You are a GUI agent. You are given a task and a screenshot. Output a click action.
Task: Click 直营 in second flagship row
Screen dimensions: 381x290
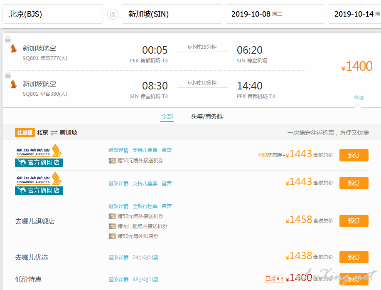click(x=167, y=183)
